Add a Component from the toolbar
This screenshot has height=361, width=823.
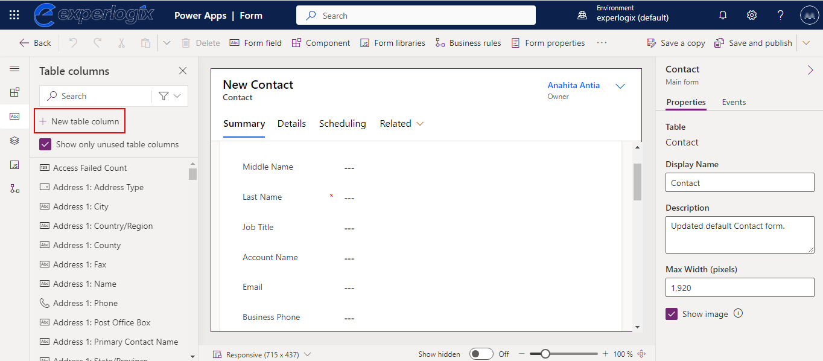(x=320, y=43)
